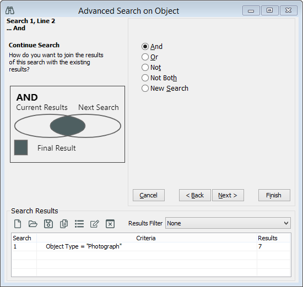Close the Advanced Search on Object window

coord(289,10)
